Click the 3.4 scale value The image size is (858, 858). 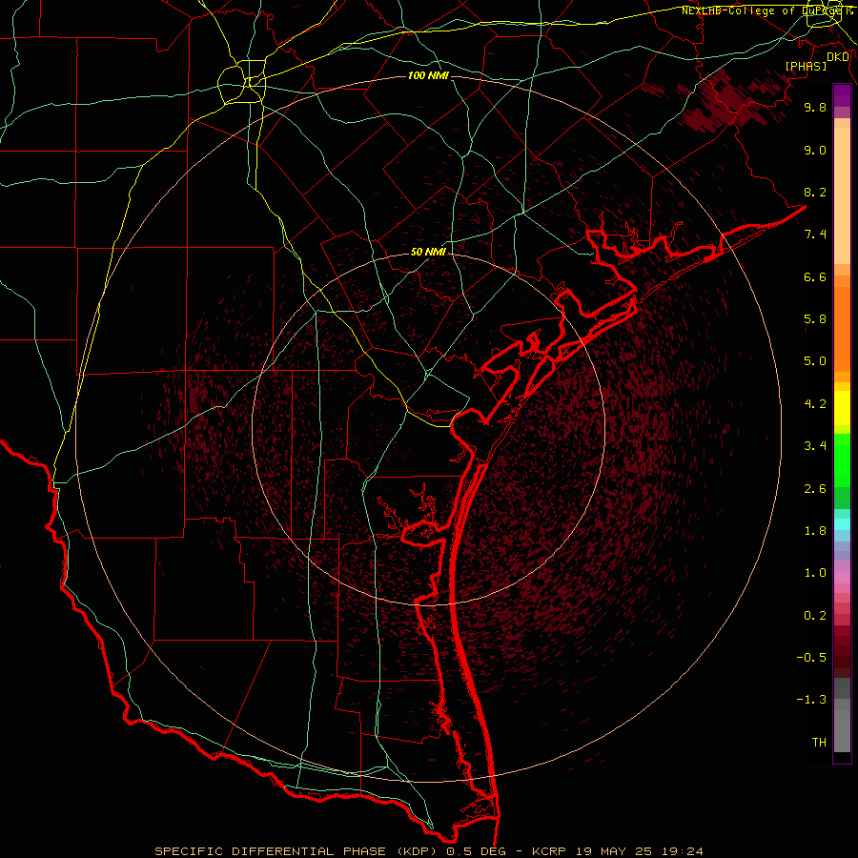[815, 446]
